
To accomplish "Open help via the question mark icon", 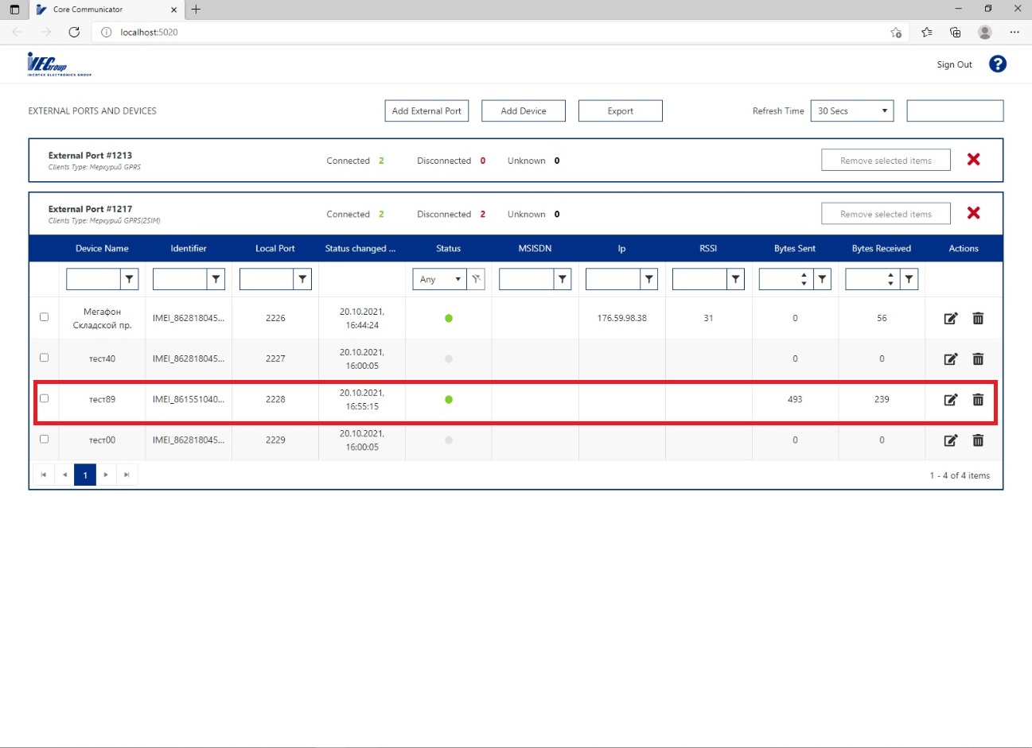I will pyautogui.click(x=997, y=64).
